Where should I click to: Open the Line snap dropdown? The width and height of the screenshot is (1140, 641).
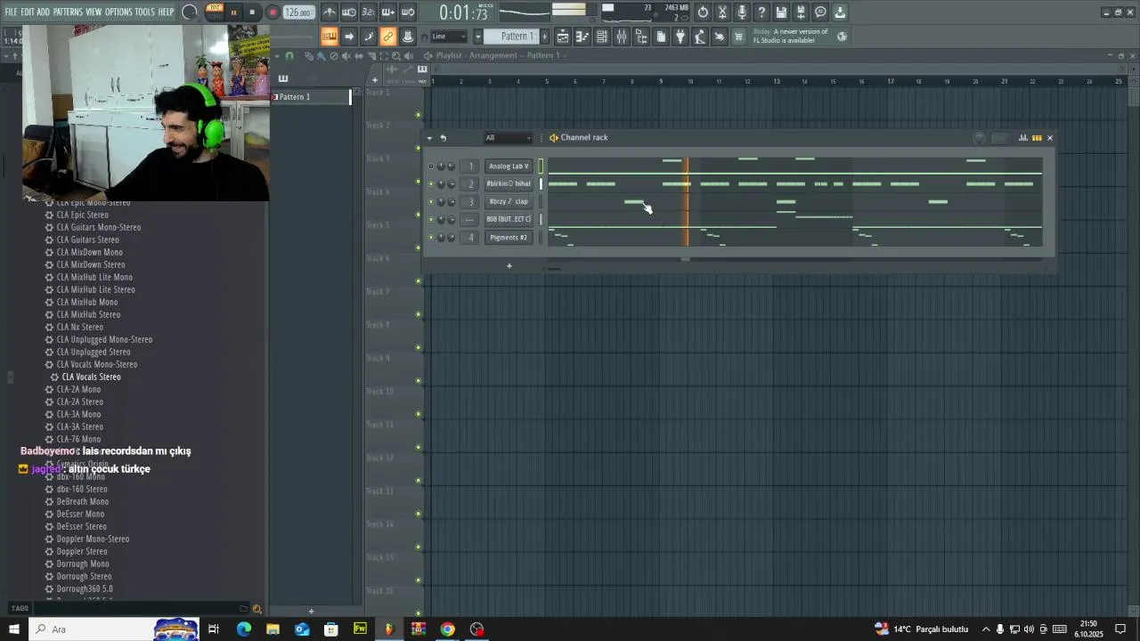(x=449, y=37)
